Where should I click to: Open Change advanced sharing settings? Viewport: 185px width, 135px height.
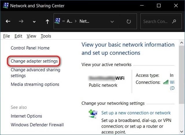pyautogui.click(x=36, y=73)
